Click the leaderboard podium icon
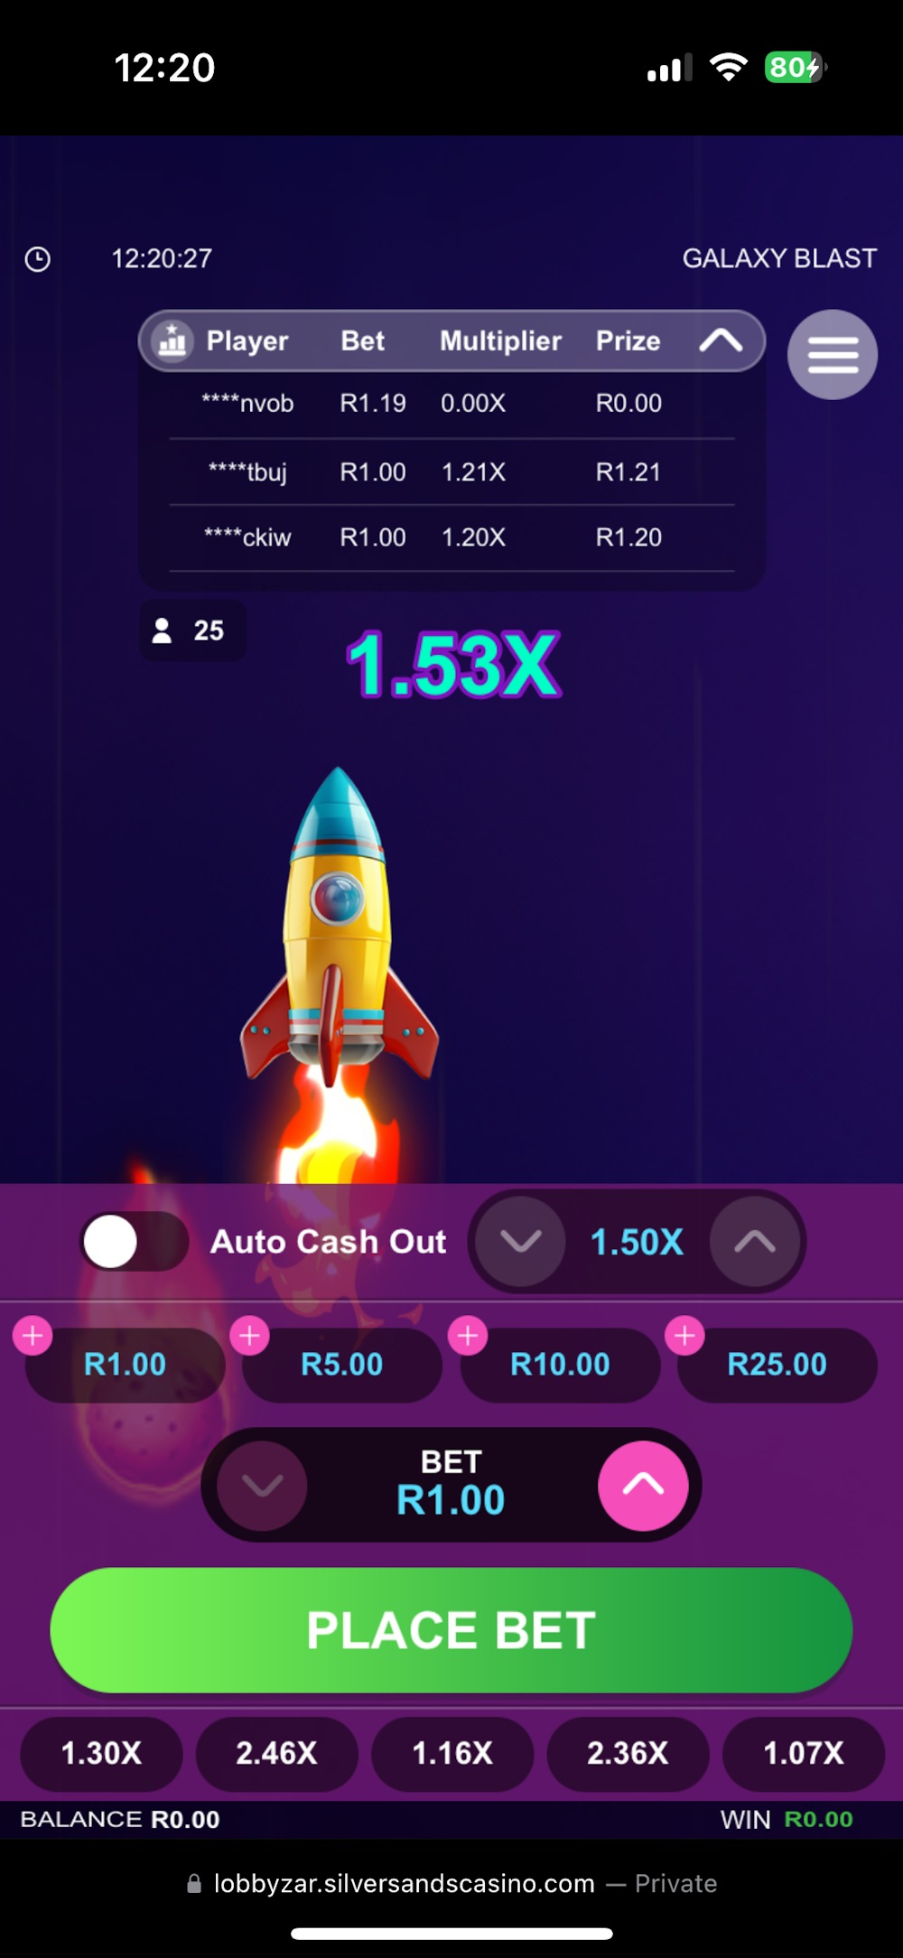 172,340
